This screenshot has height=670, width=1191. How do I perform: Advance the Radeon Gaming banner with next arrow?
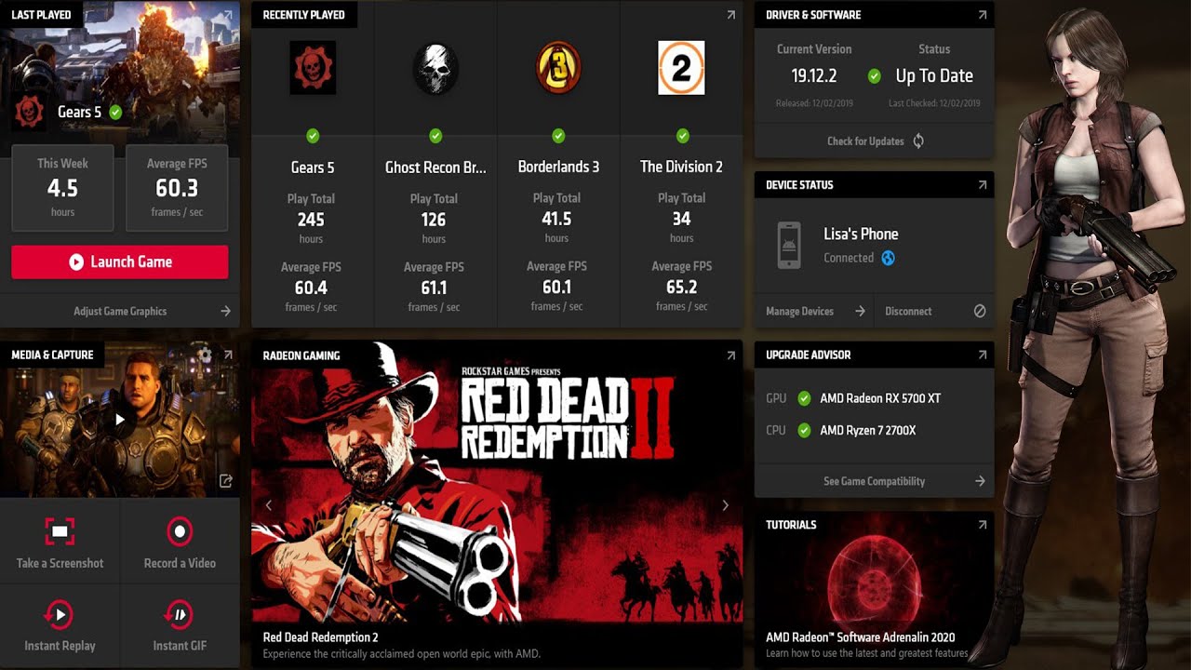[726, 505]
